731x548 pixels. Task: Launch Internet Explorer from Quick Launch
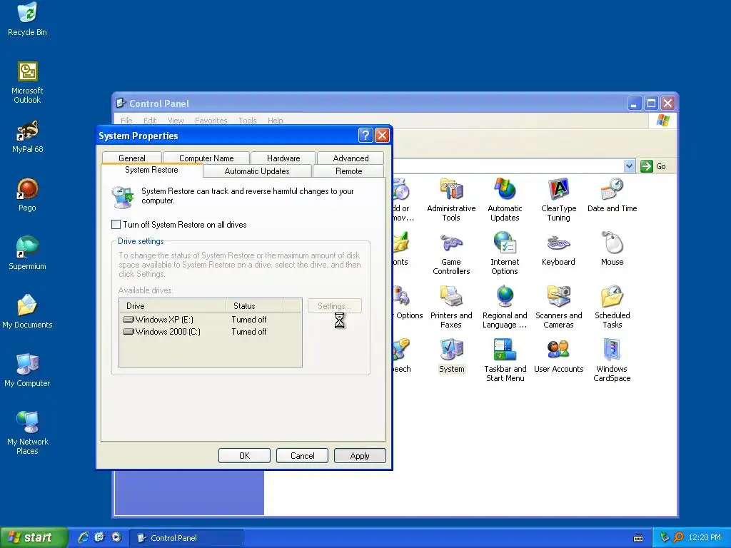tap(83, 537)
